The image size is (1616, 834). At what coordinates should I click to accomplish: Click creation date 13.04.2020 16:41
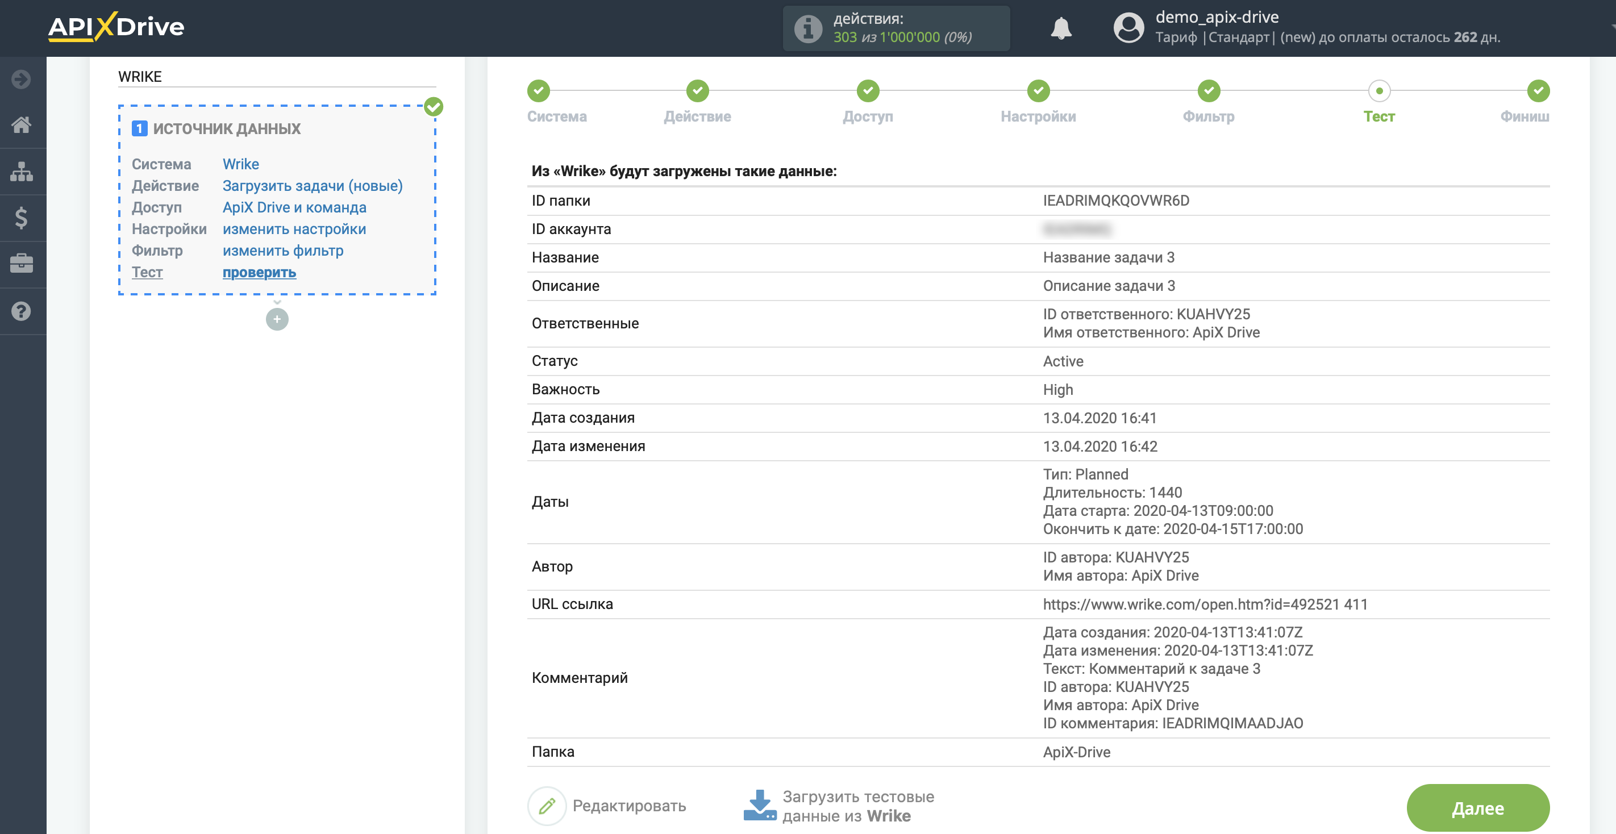1099,418
